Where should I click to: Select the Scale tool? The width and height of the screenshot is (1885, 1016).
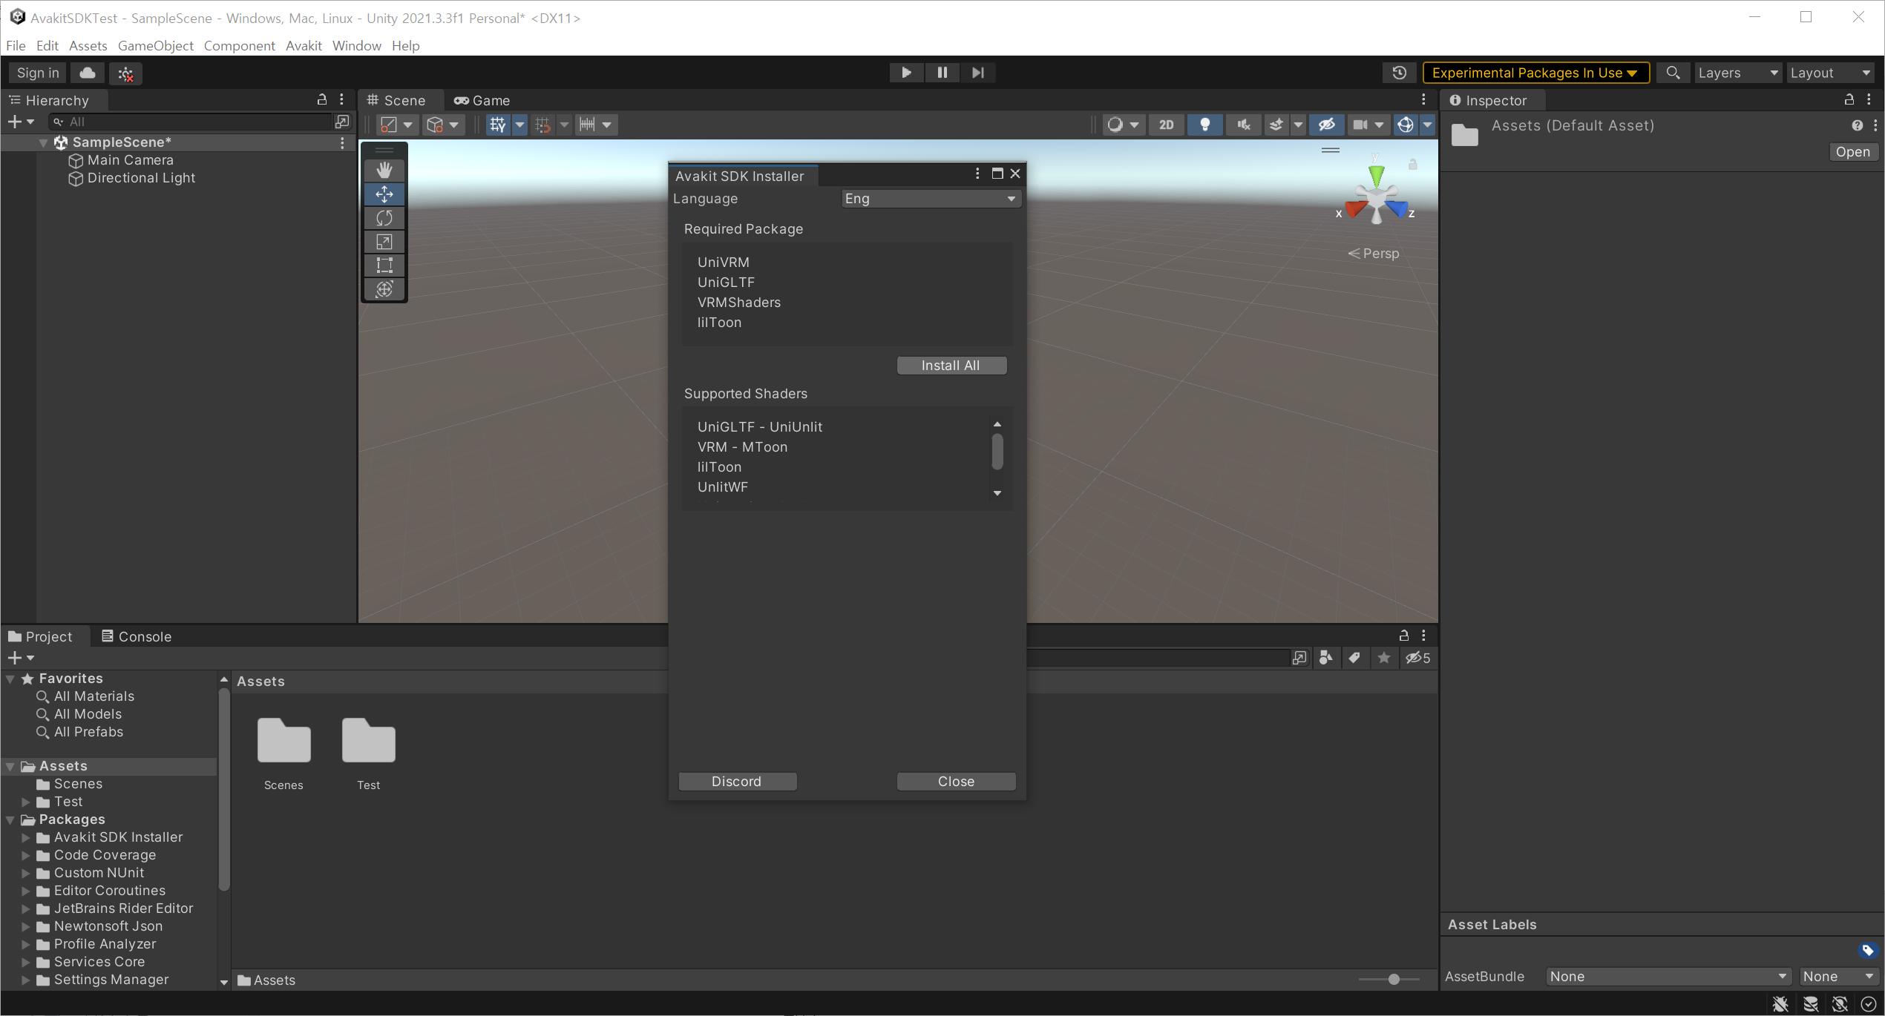[x=384, y=241]
